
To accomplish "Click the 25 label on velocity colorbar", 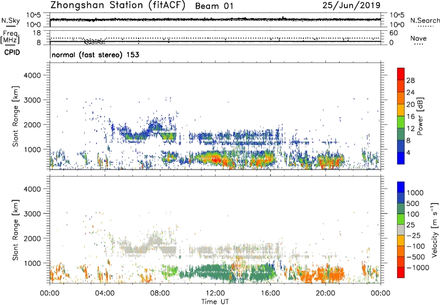I will [410, 225].
